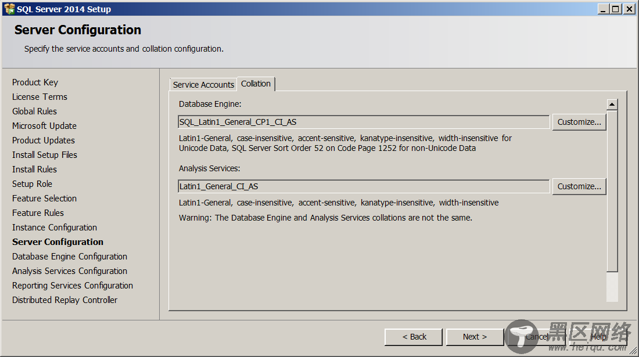Close the setup window
Viewport: 639px width, 357px height.
coord(629,9)
